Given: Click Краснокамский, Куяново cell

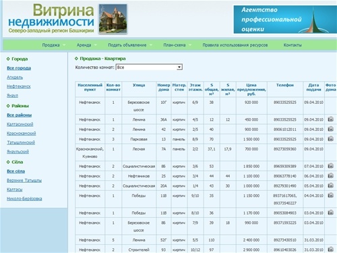Looking at the screenshot, I should [x=90, y=152].
